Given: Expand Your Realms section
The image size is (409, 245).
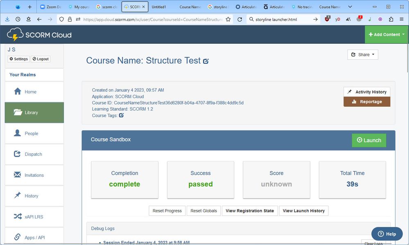Looking at the screenshot, I should point(34,75).
